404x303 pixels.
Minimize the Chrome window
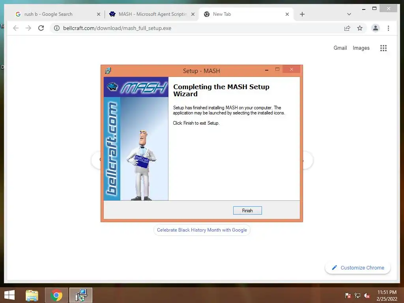(363, 9)
